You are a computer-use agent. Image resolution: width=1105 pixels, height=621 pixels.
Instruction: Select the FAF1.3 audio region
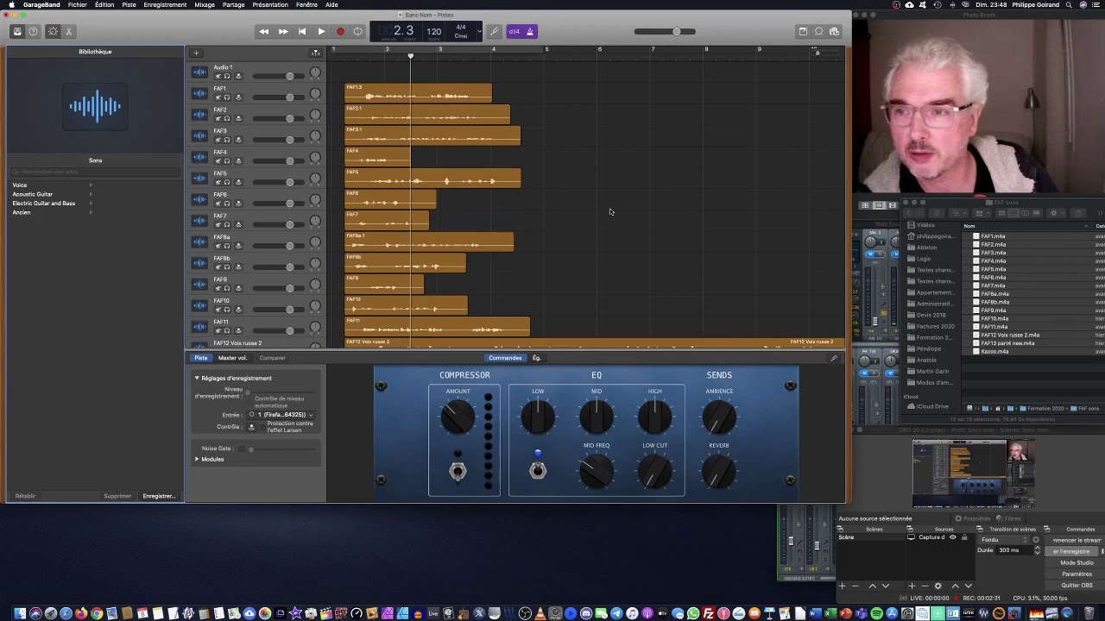[418, 93]
